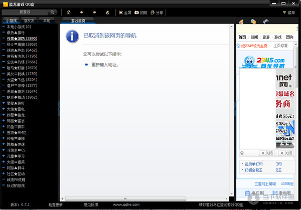
Task: Enter fullscreen with the 全屏 button
Action: click(124, 12)
